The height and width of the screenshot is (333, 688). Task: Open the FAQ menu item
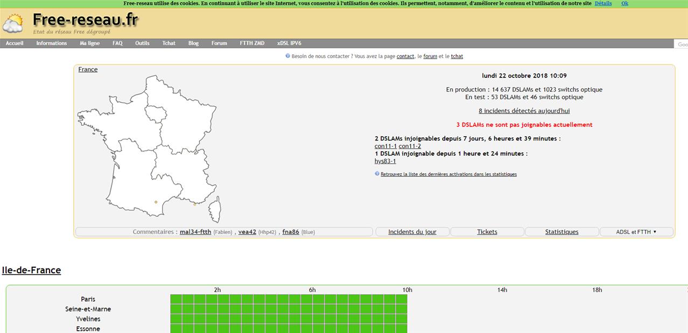click(117, 44)
